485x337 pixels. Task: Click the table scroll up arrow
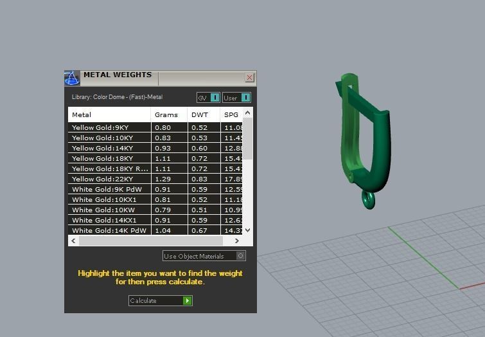(x=247, y=113)
